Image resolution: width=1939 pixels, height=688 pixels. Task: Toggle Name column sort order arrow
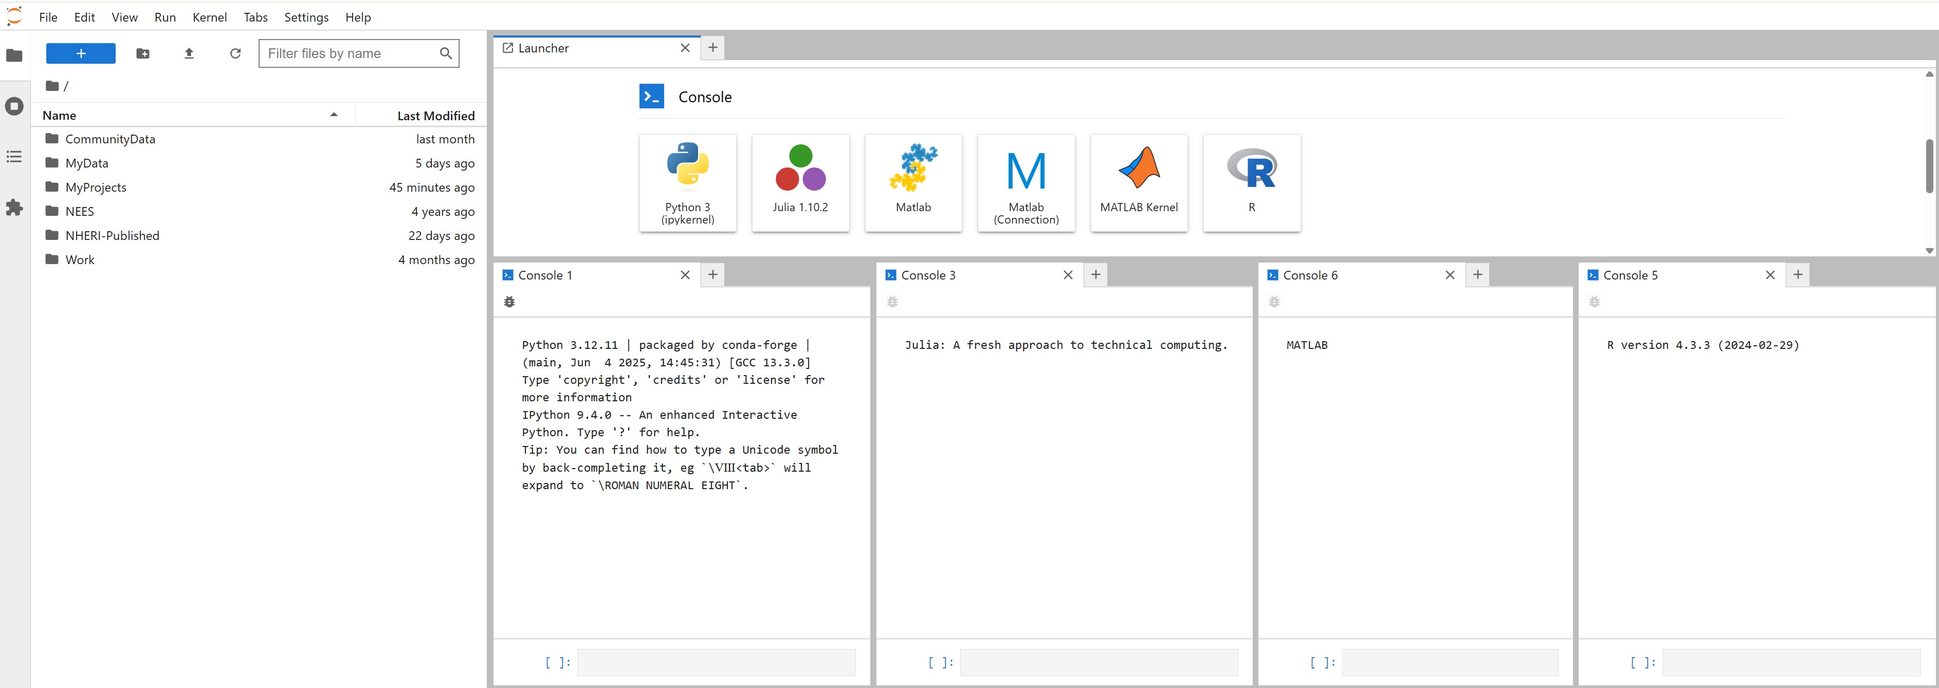pyautogui.click(x=334, y=115)
